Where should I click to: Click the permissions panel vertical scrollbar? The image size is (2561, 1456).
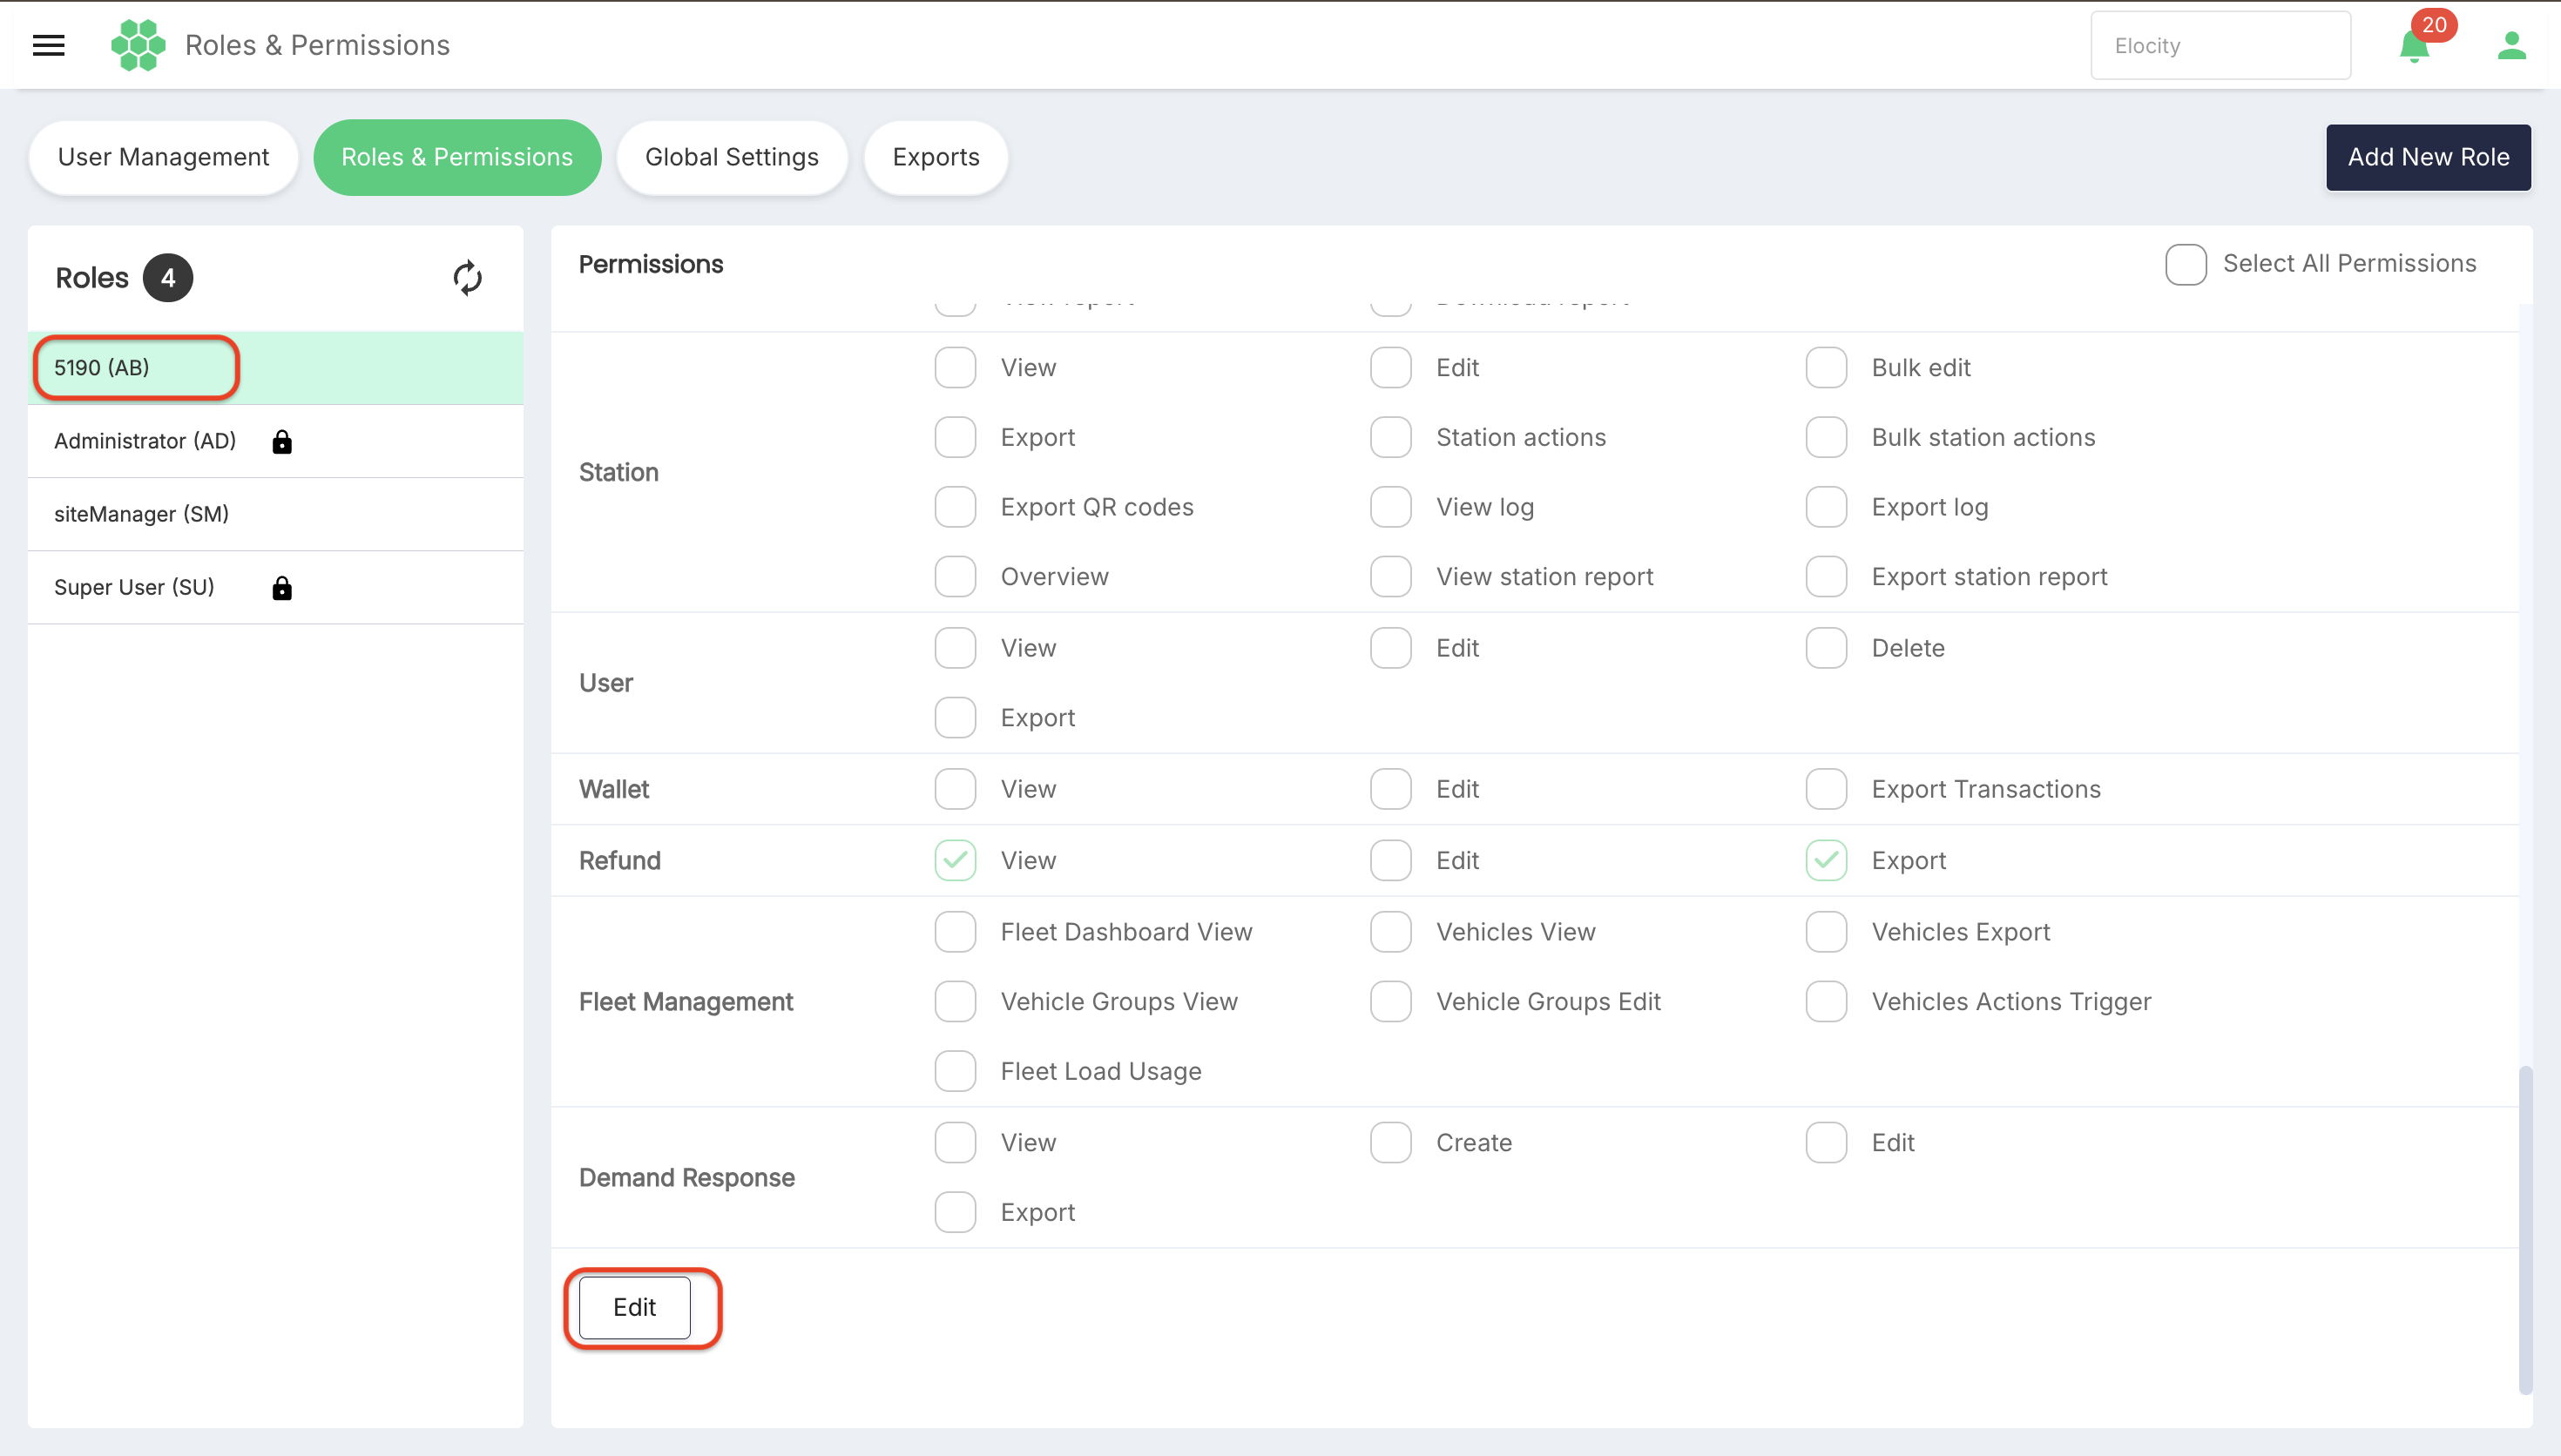click(x=2525, y=1230)
